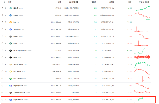Image resolution: width=159 pixels, height=104 pixels.
Task: Click the Liquity USD coin logo
Action: coord(11,86)
